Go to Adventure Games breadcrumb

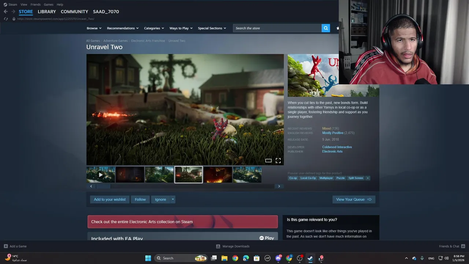pos(115,41)
